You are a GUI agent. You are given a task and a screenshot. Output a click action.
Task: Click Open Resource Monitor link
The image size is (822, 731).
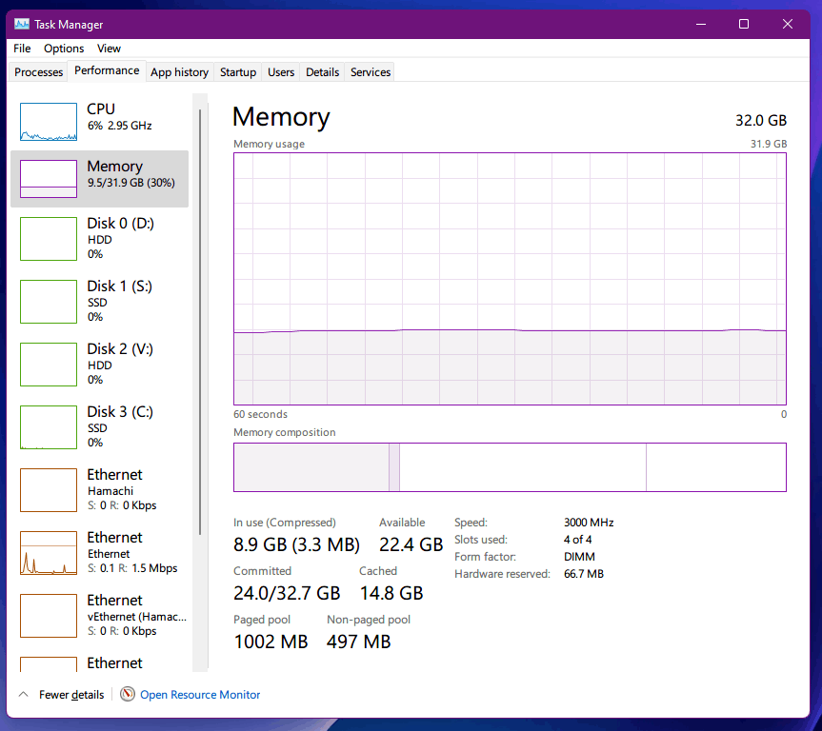click(x=200, y=694)
